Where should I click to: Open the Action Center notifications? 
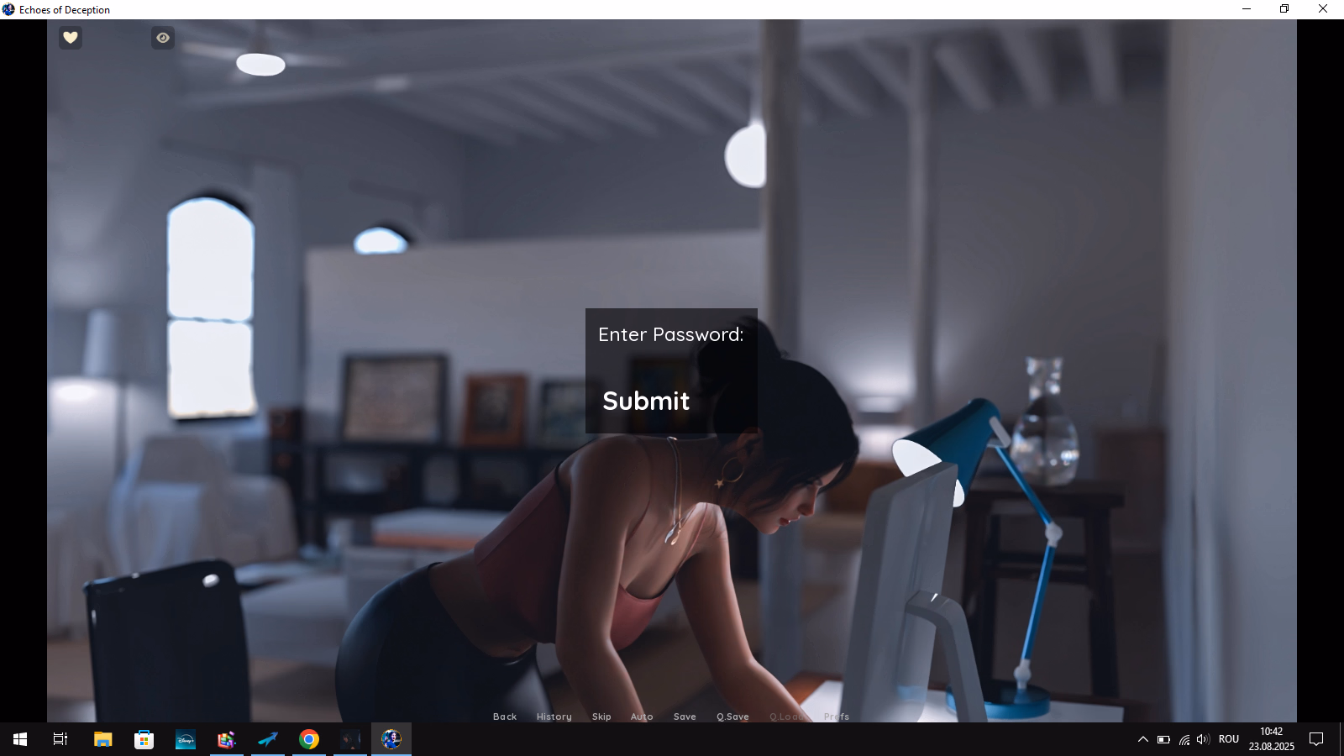point(1317,739)
